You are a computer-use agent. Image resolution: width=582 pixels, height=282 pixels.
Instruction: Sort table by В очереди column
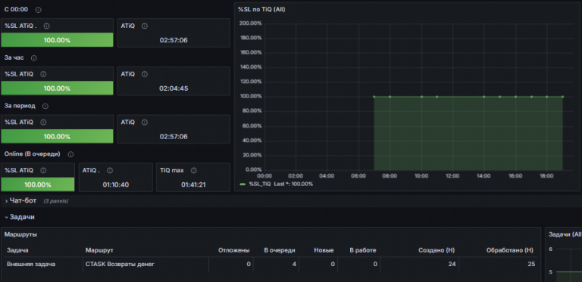pyautogui.click(x=280, y=250)
